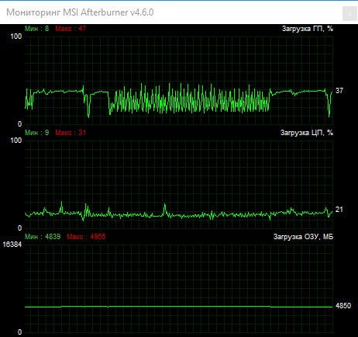This screenshot has width=358, height=337.
Task: Click CPU load minimum value 'Мин : 9'
Action: pyautogui.click(x=36, y=133)
